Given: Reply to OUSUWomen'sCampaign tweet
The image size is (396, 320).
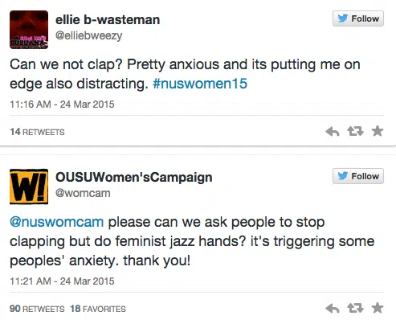Looking at the screenshot, I should pos(333,309).
